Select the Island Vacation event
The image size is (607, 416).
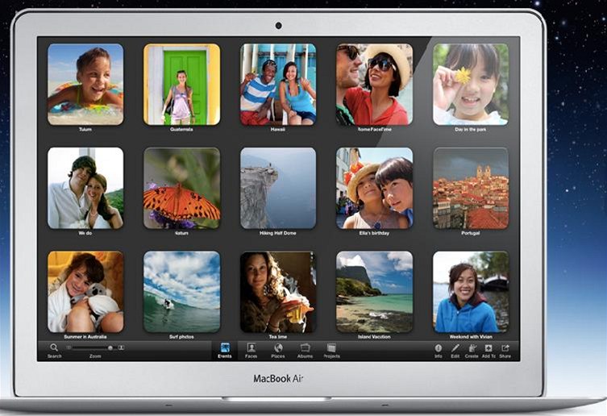[x=374, y=291]
